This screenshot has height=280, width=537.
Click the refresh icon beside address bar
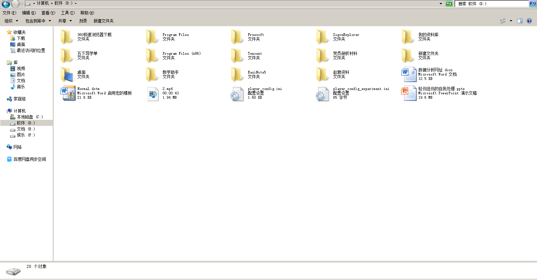(449, 4)
